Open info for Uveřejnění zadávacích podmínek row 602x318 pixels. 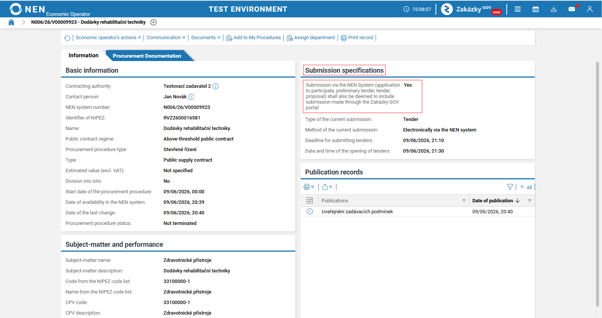pyautogui.click(x=310, y=211)
